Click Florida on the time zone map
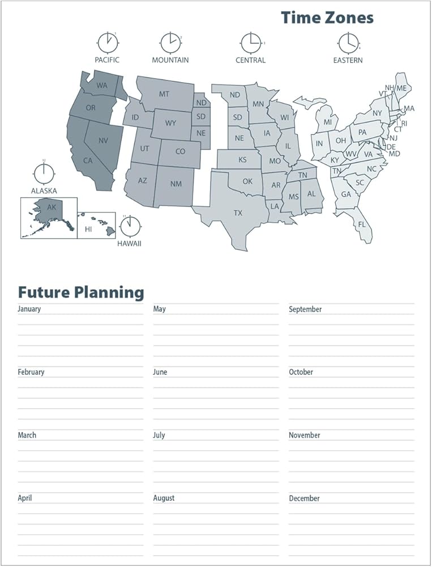432x567 pixels. point(362,225)
